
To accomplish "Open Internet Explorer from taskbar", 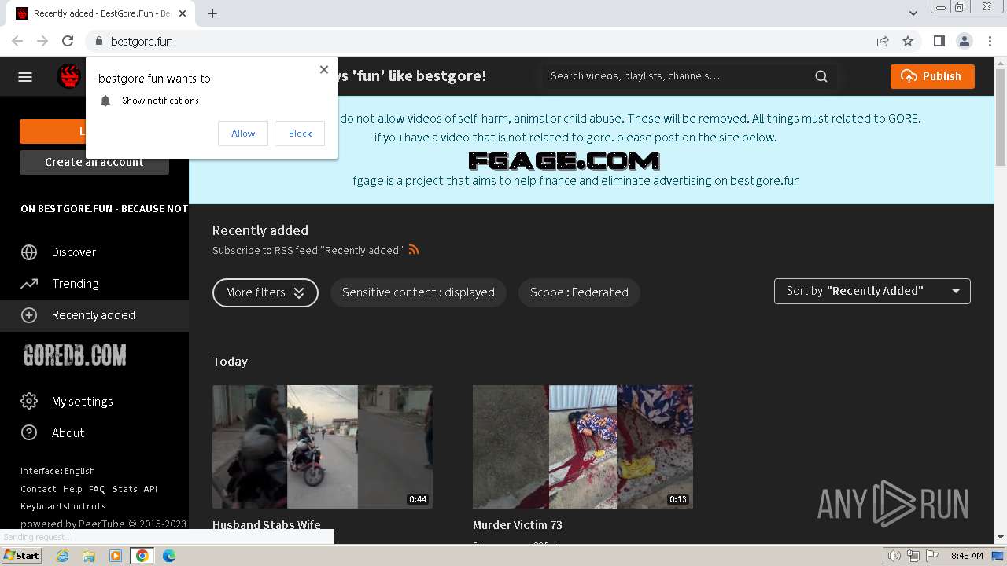I will point(63,556).
